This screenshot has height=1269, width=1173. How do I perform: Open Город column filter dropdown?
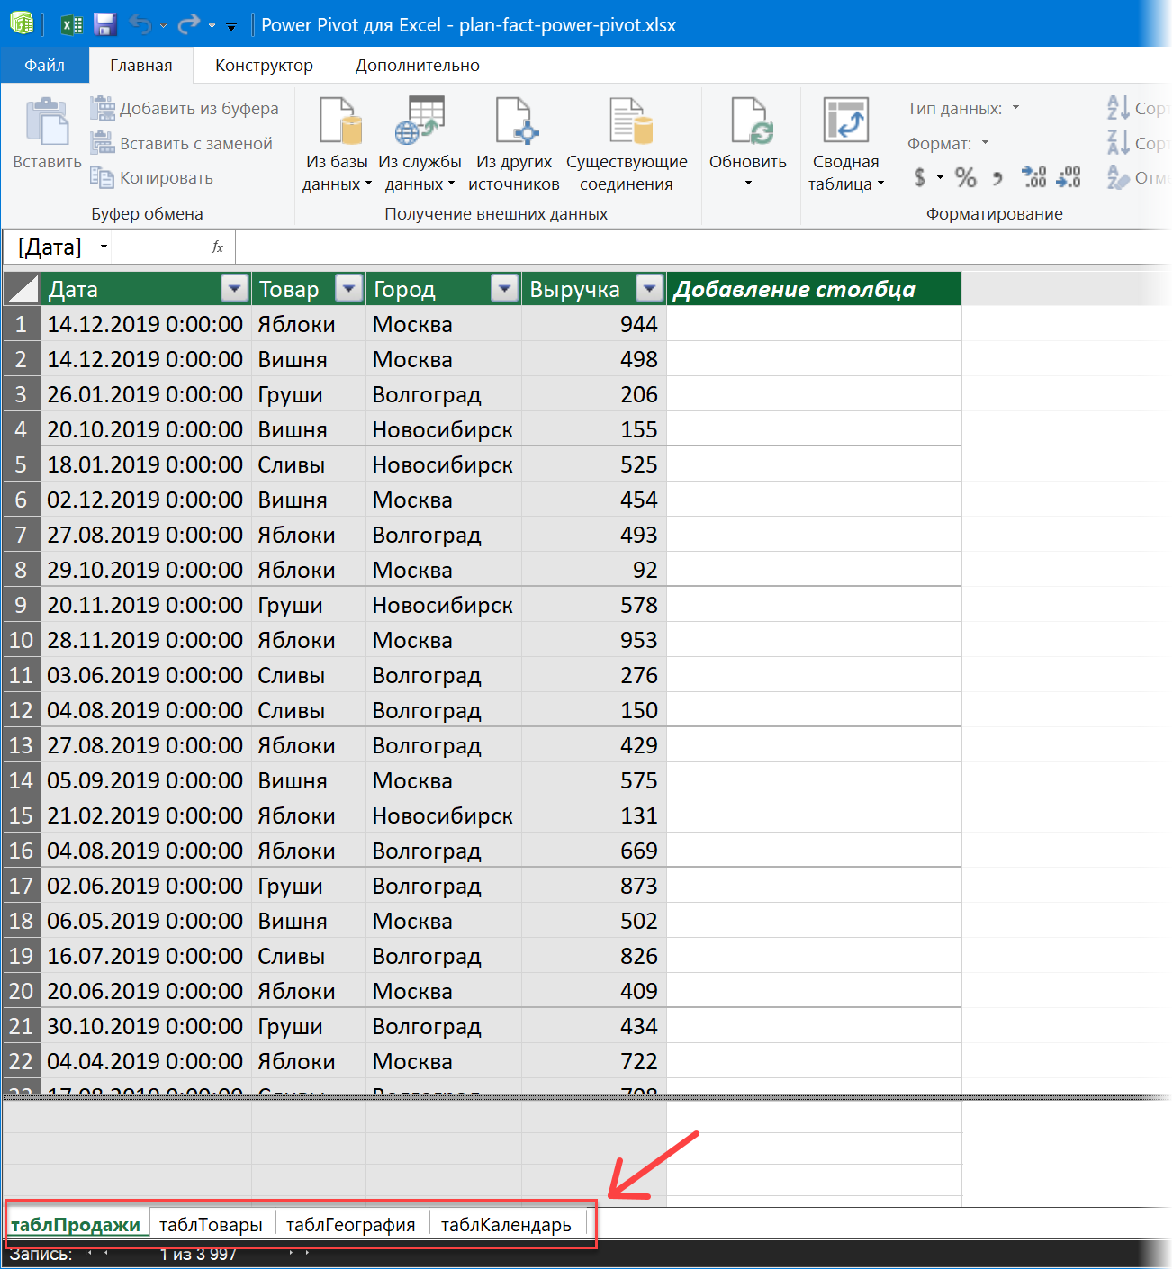pos(505,288)
